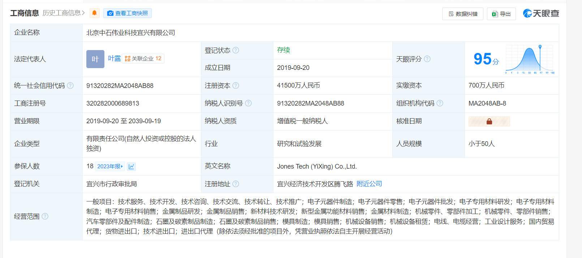Click the 登记机关 label

27,184
